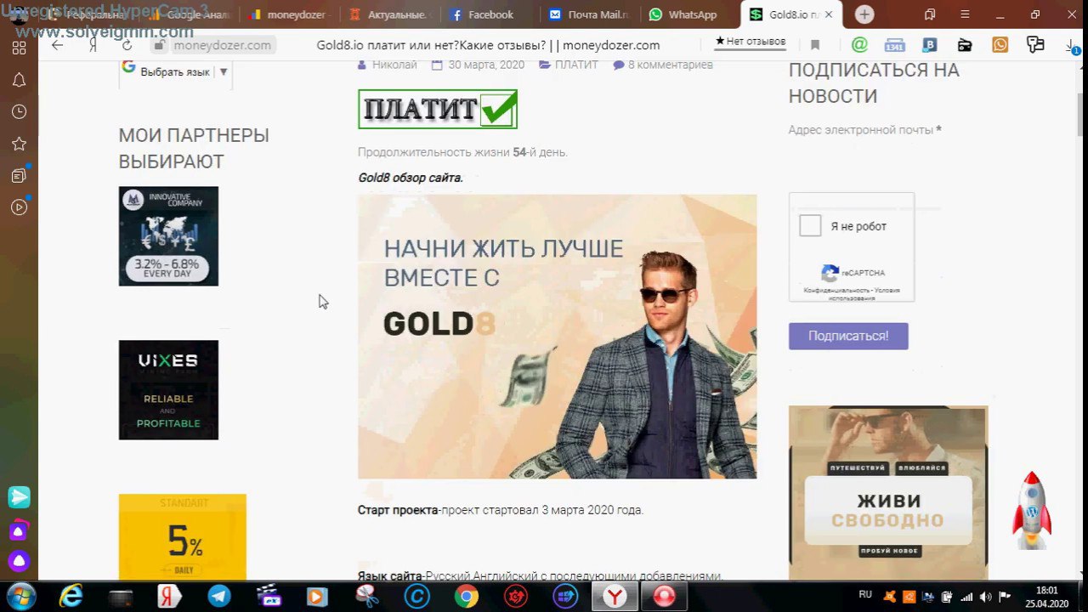Open the translate extension icon
Viewport: 1088px width, 612px height.
point(1034,45)
